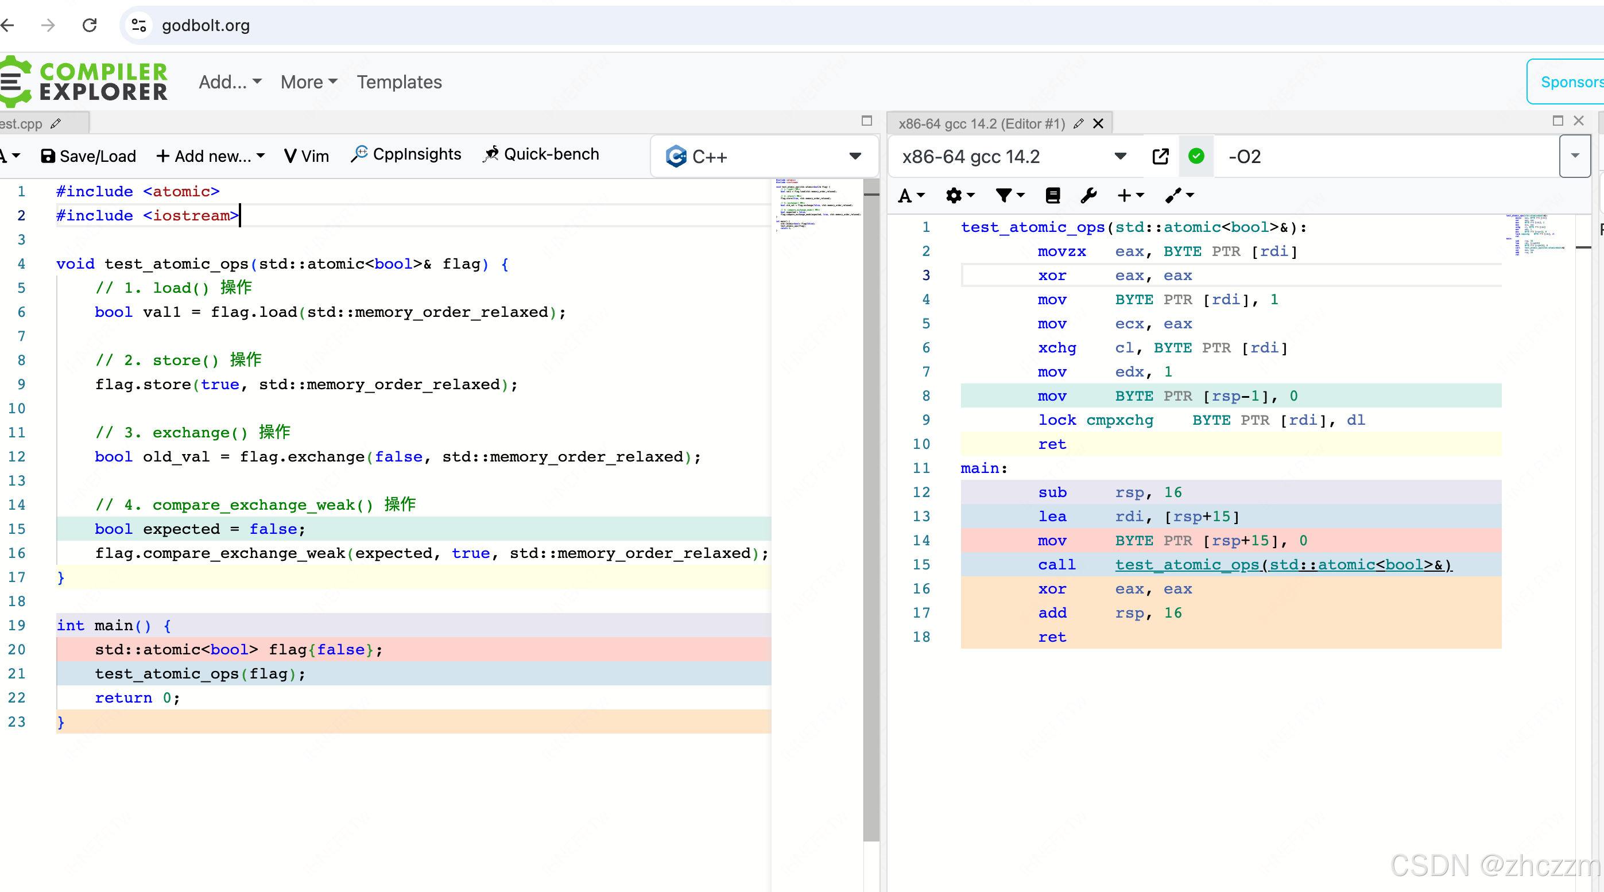Image resolution: width=1604 pixels, height=892 pixels.
Task: Click the libraries book icon
Action: (1052, 196)
